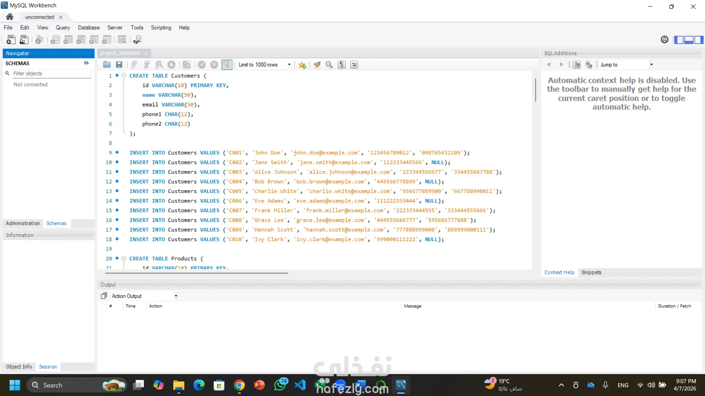Save the script to a file
705x396 pixels.
(119, 65)
